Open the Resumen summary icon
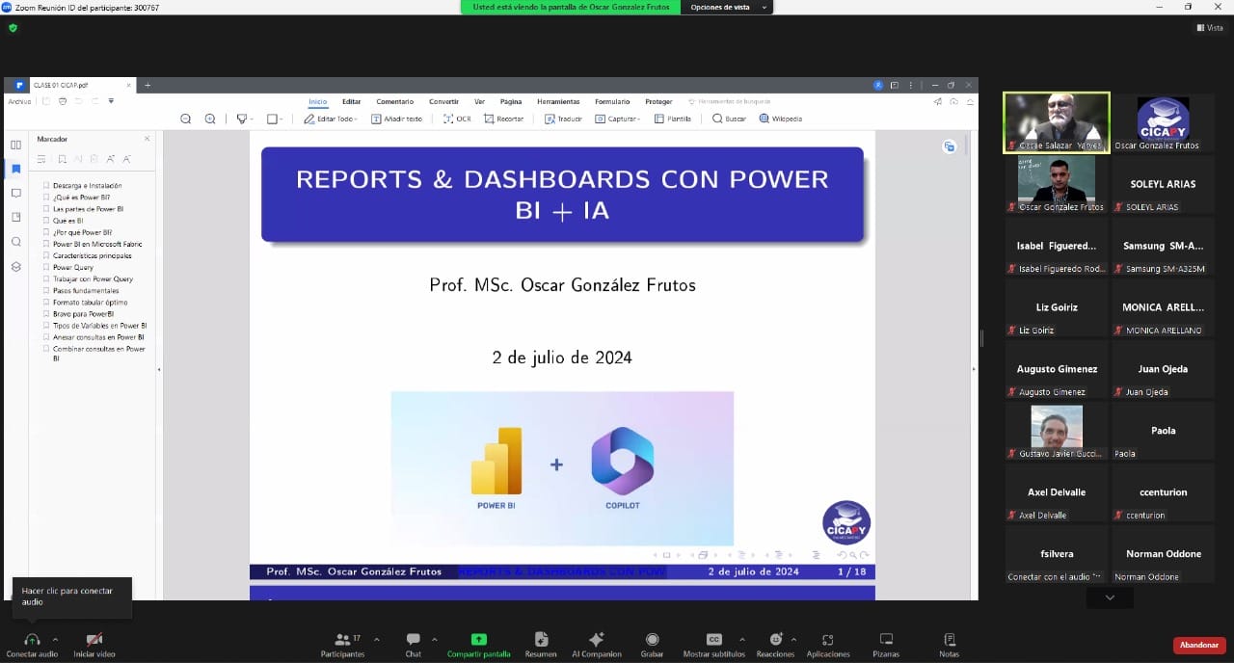The height and width of the screenshot is (663, 1234). 541,640
